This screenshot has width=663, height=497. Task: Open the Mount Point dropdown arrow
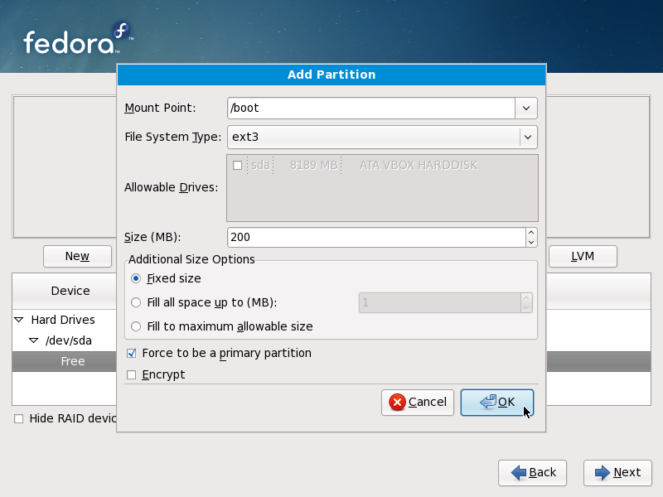coord(526,109)
